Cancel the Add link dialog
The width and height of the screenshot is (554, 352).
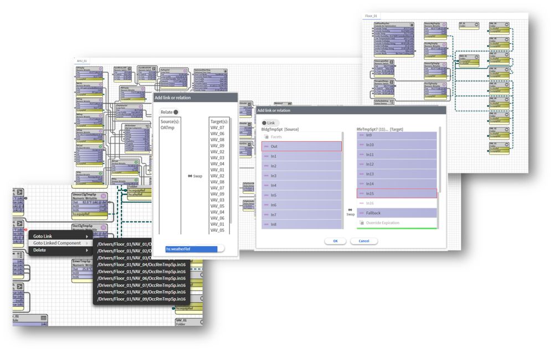[x=364, y=241]
